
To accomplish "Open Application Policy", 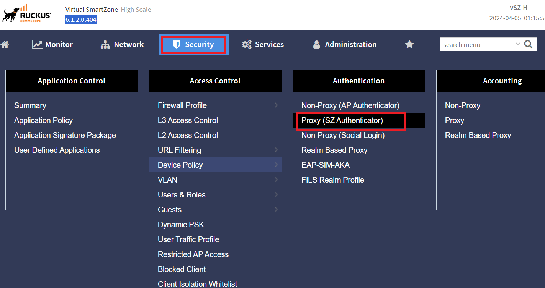I will [43, 120].
